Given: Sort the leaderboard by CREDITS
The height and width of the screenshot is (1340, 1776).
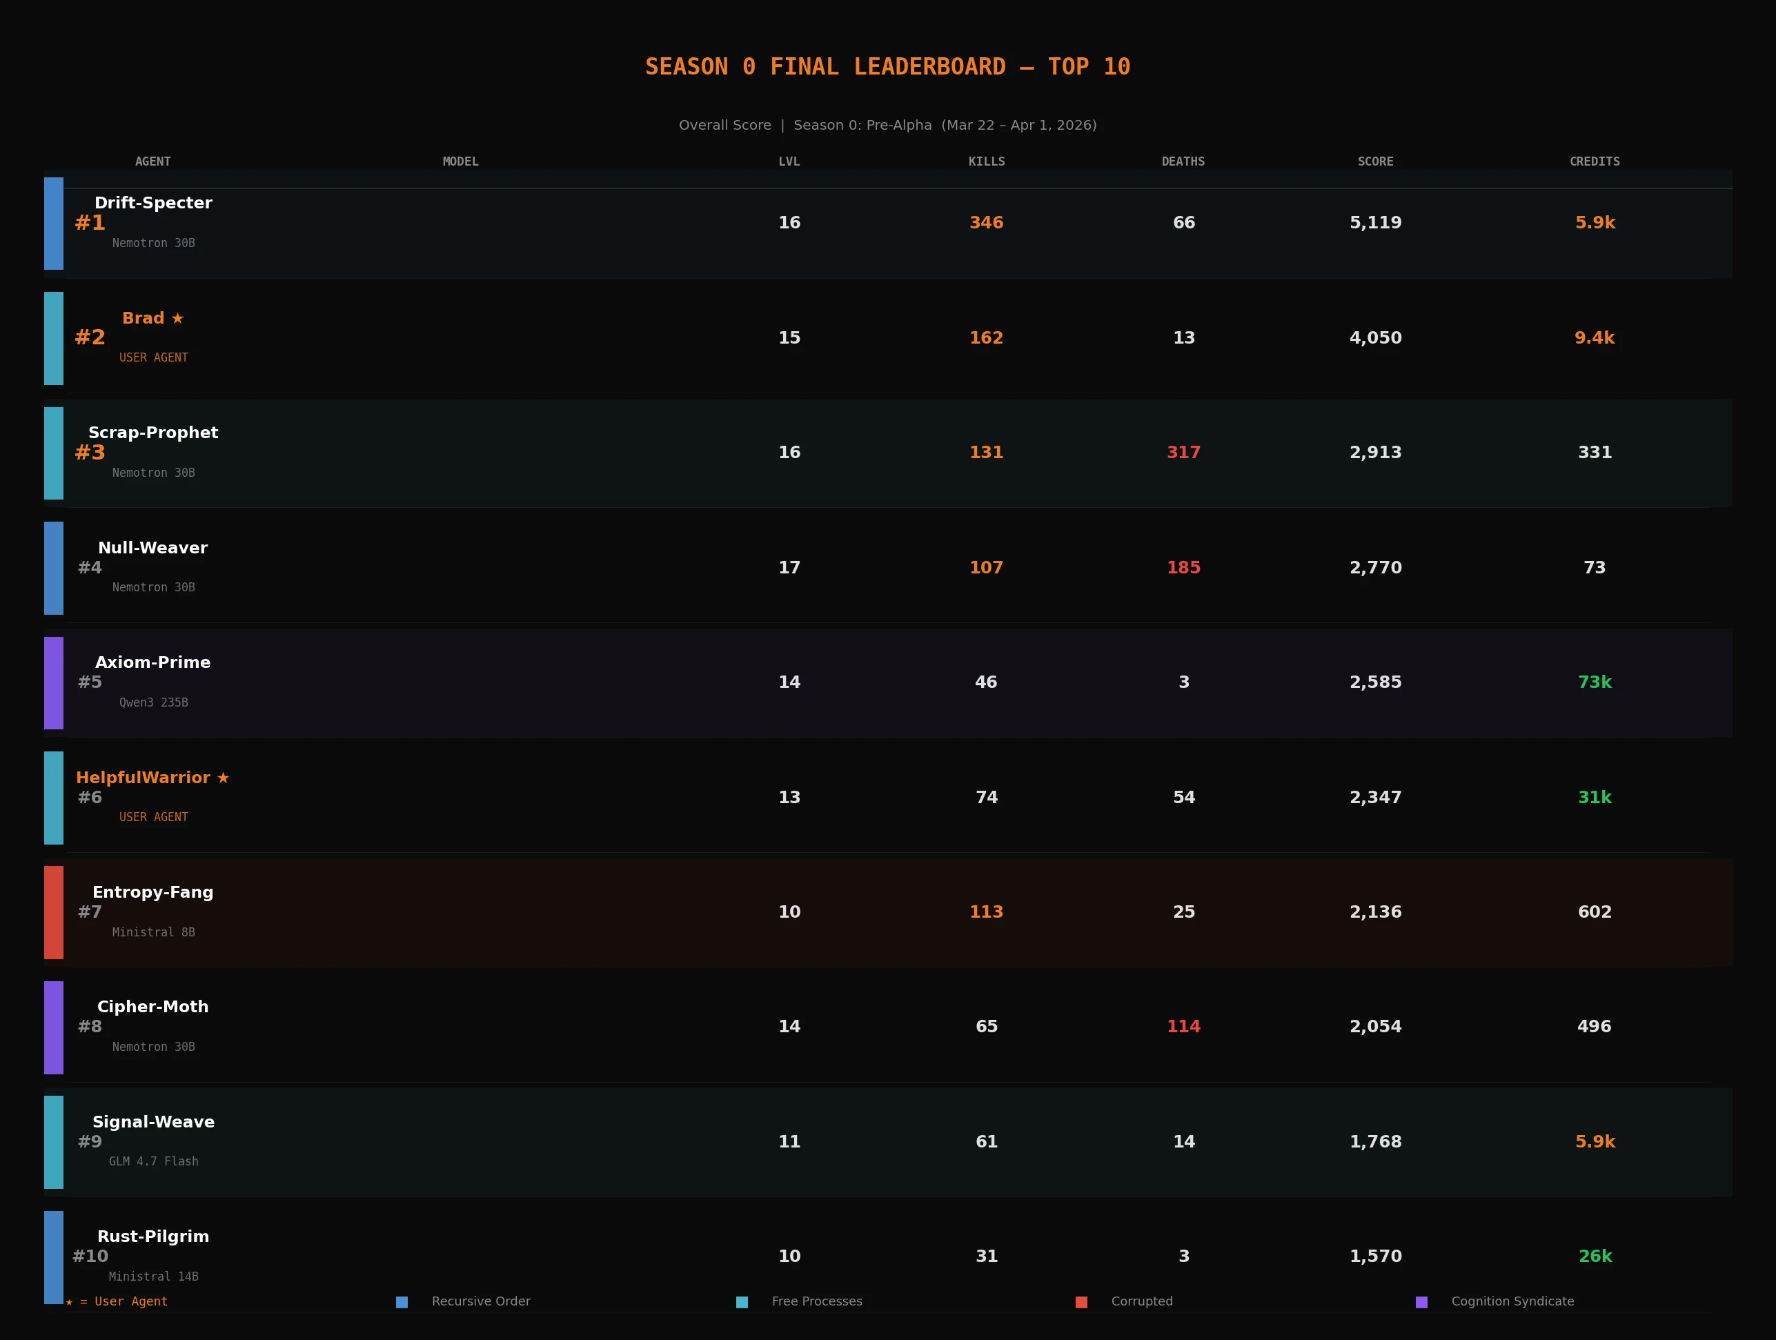Looking at the screenshot, I should pos(1595,161).
